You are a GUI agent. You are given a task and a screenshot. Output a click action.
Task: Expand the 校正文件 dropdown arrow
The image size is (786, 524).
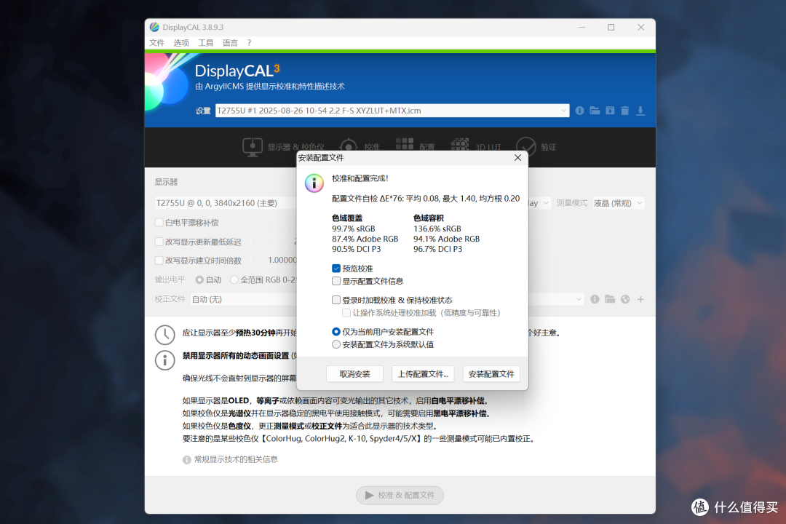click(579, 299)
